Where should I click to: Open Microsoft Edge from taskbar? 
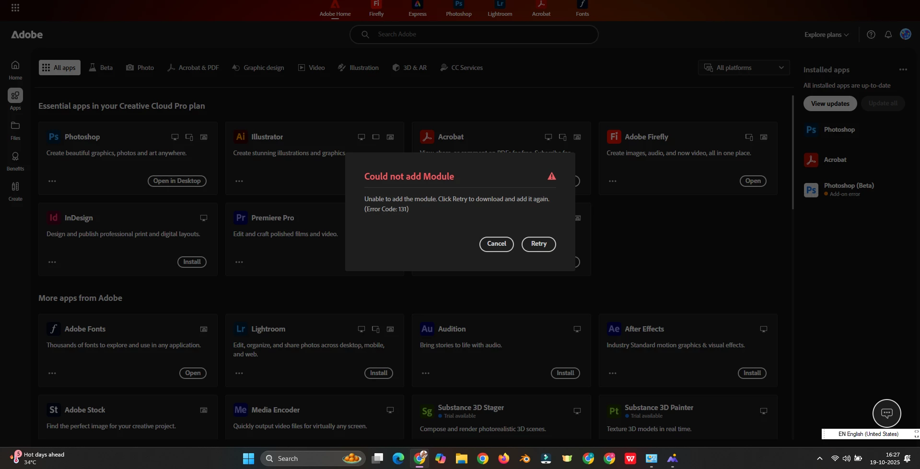pyautogui.click(x=398, y=458)
